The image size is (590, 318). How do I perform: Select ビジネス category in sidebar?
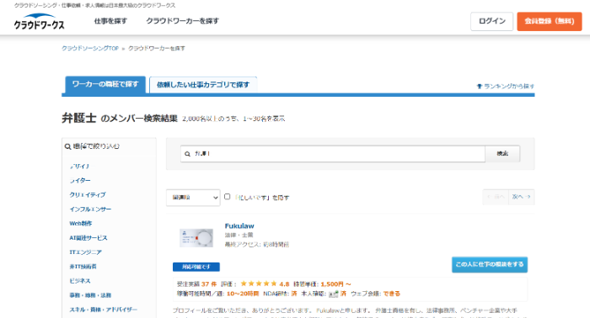click(80, 281)
